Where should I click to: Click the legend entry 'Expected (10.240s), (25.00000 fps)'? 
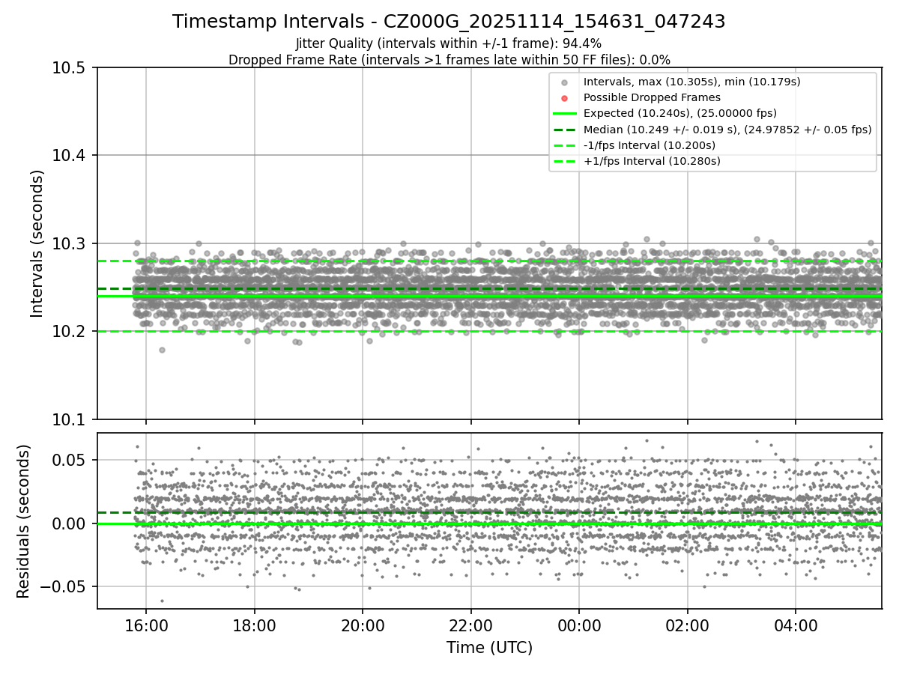point(680,113)
